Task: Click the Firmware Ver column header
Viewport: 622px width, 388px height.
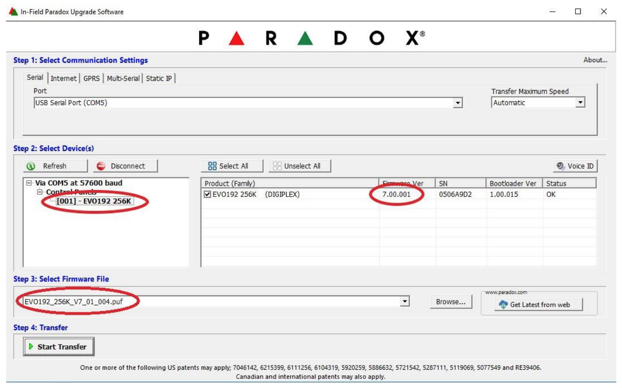Action: (407, 183)
